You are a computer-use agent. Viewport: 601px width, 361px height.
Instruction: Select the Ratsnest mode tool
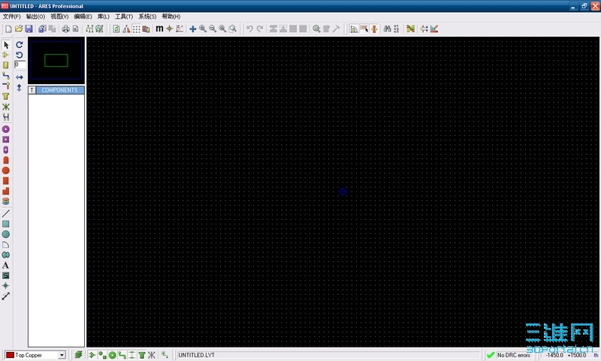point(6,107)
